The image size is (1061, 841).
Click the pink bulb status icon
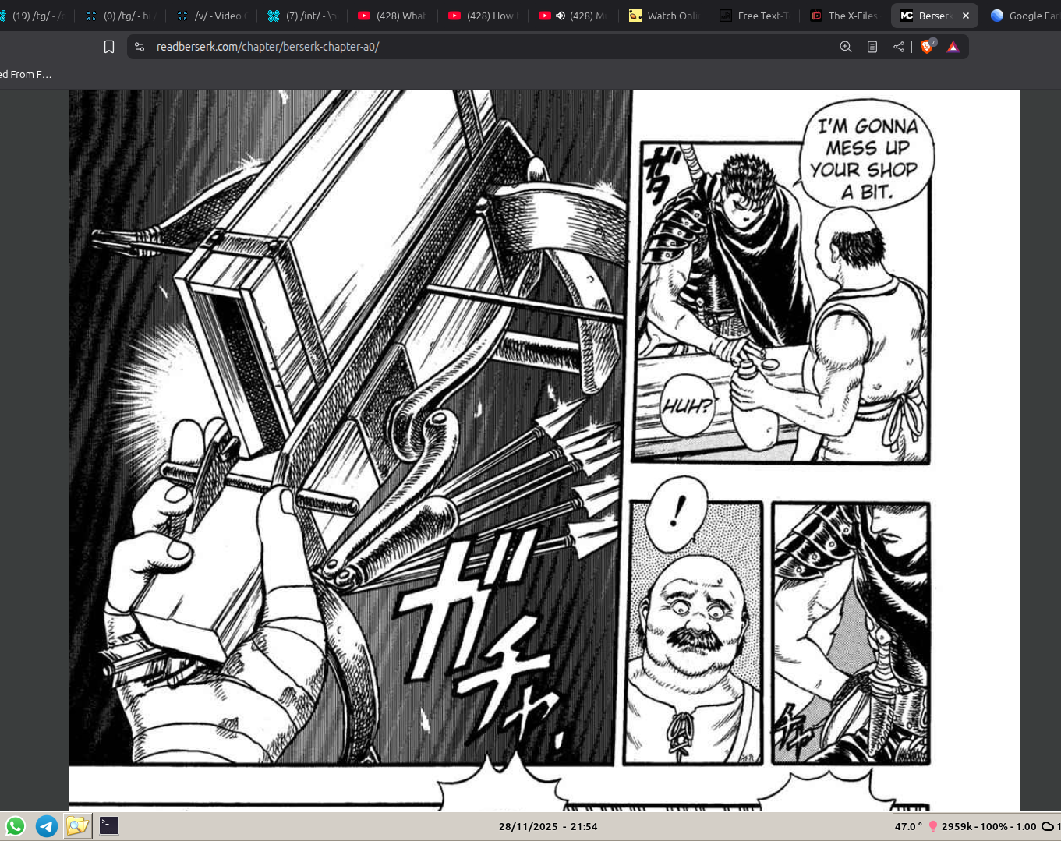932,826
